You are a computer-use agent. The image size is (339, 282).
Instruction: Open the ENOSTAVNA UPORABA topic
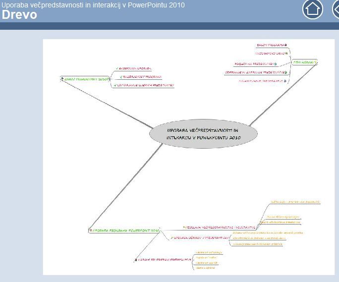pos(135,68)
